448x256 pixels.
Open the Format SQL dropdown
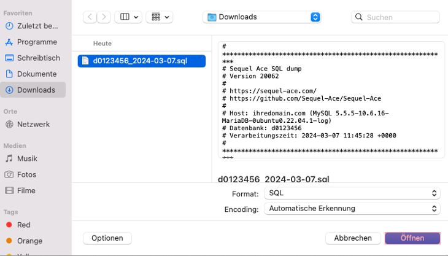pos(352,193)
